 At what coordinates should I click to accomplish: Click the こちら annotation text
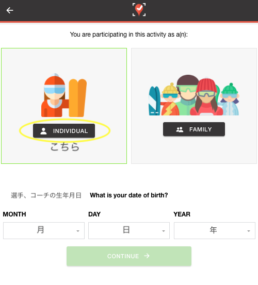(x=65, y=147)
